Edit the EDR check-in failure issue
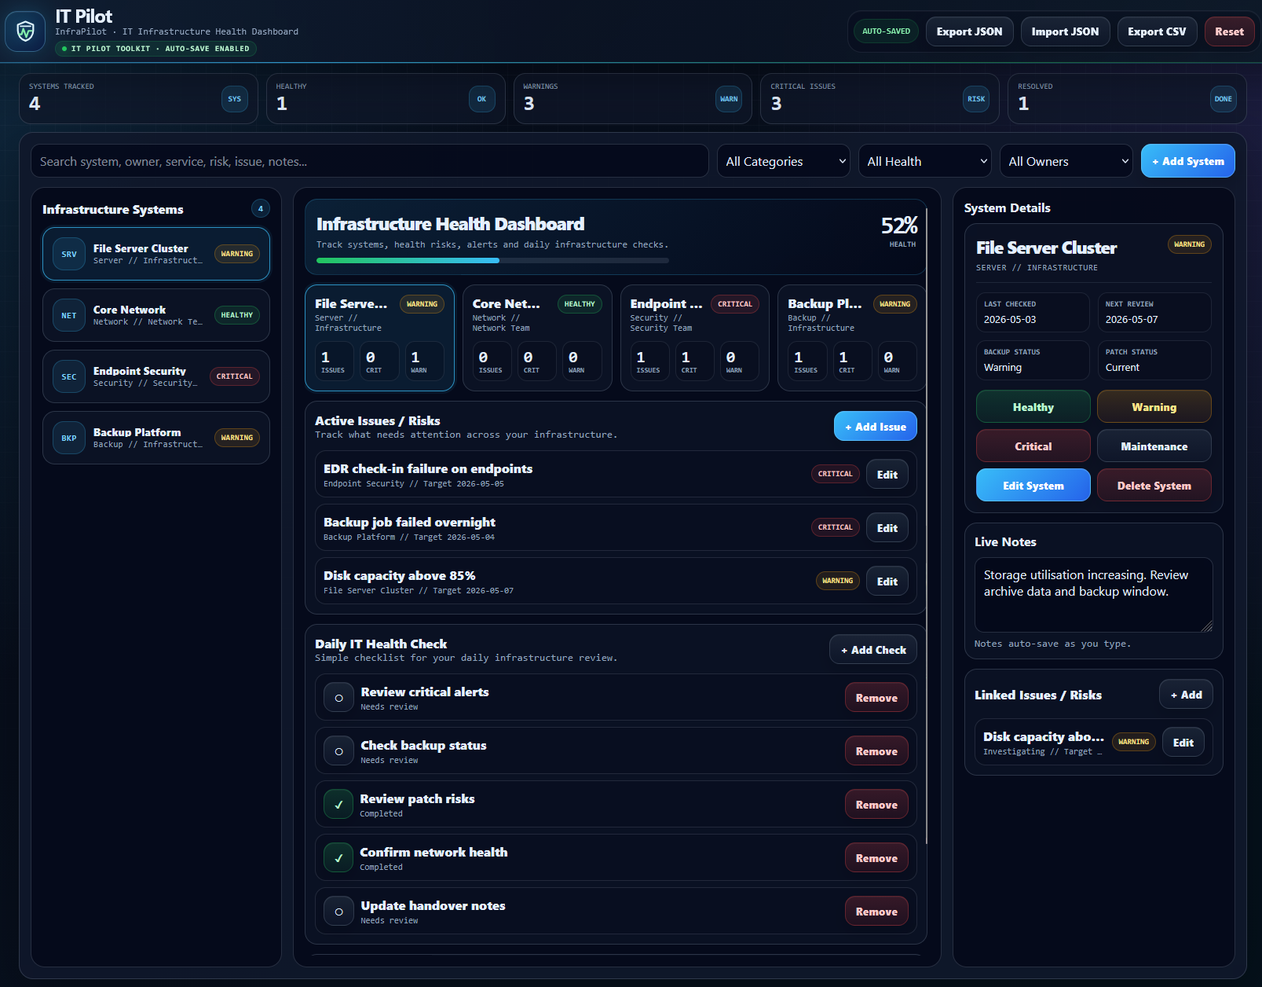The image size is (1262, 987). 887,475
